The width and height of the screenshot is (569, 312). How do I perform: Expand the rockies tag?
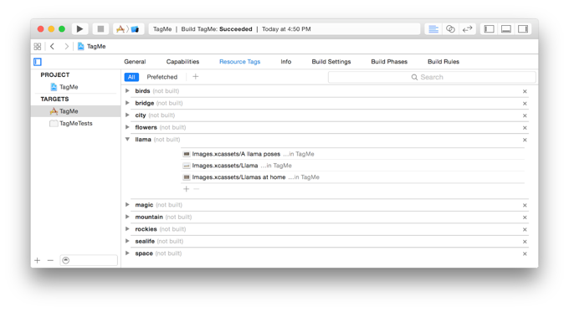[x=127, y=229]
